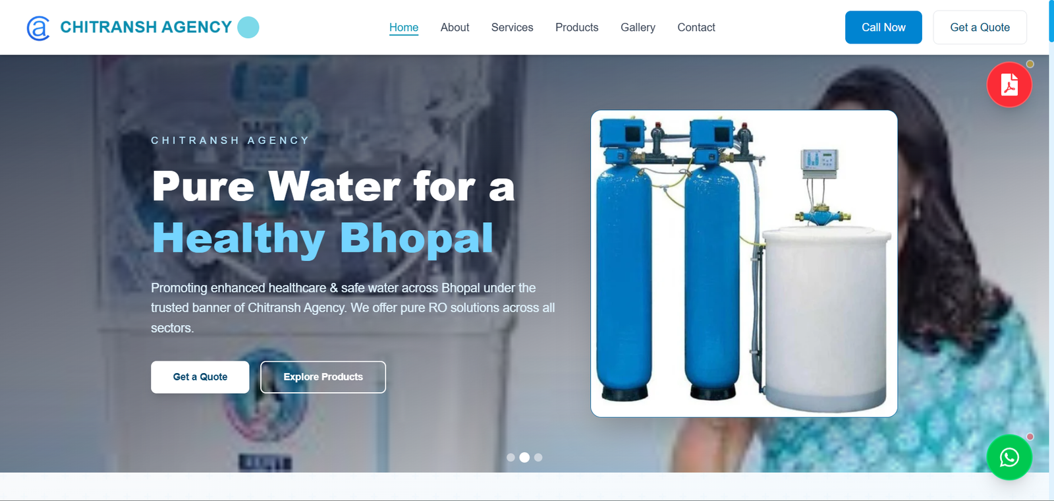Click the Chitransh Agency logo icon

tap(38, 28)
